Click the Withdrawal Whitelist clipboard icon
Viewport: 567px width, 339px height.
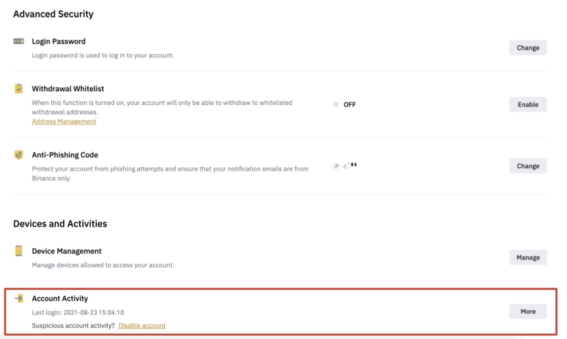click(x=19, y=88)
